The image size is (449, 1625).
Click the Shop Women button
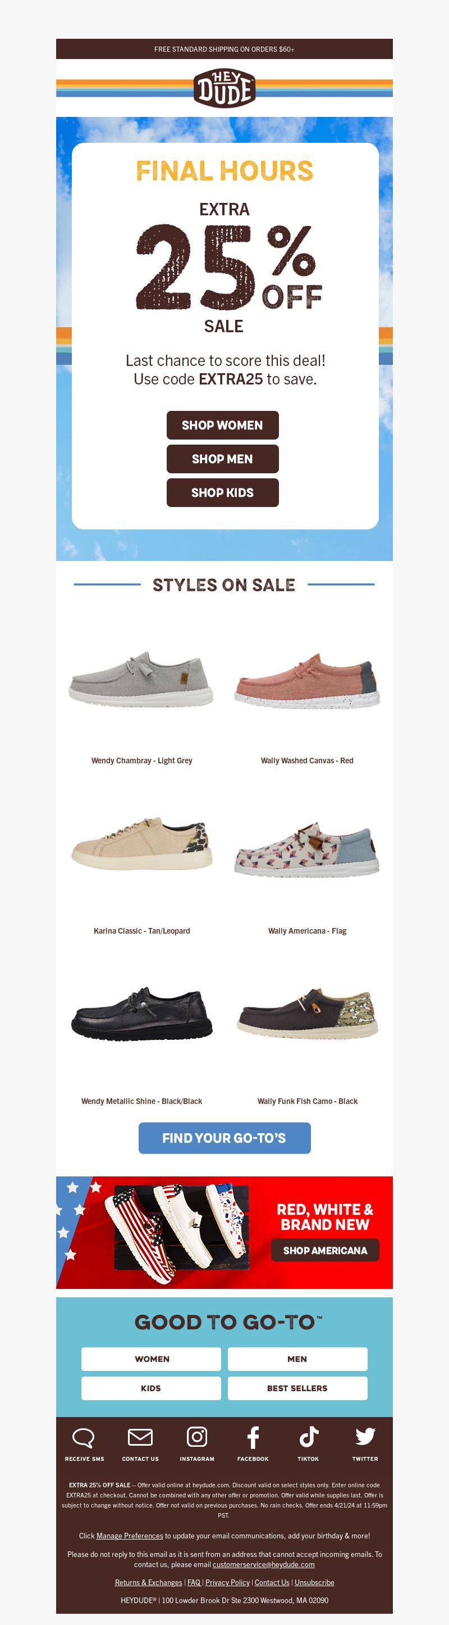pos(222,425)
